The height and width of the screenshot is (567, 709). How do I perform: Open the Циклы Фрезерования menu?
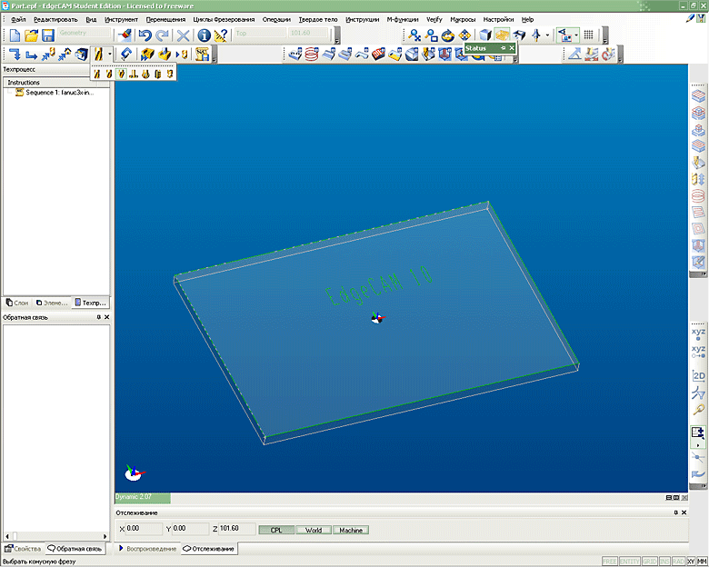(x=224, y=19)
